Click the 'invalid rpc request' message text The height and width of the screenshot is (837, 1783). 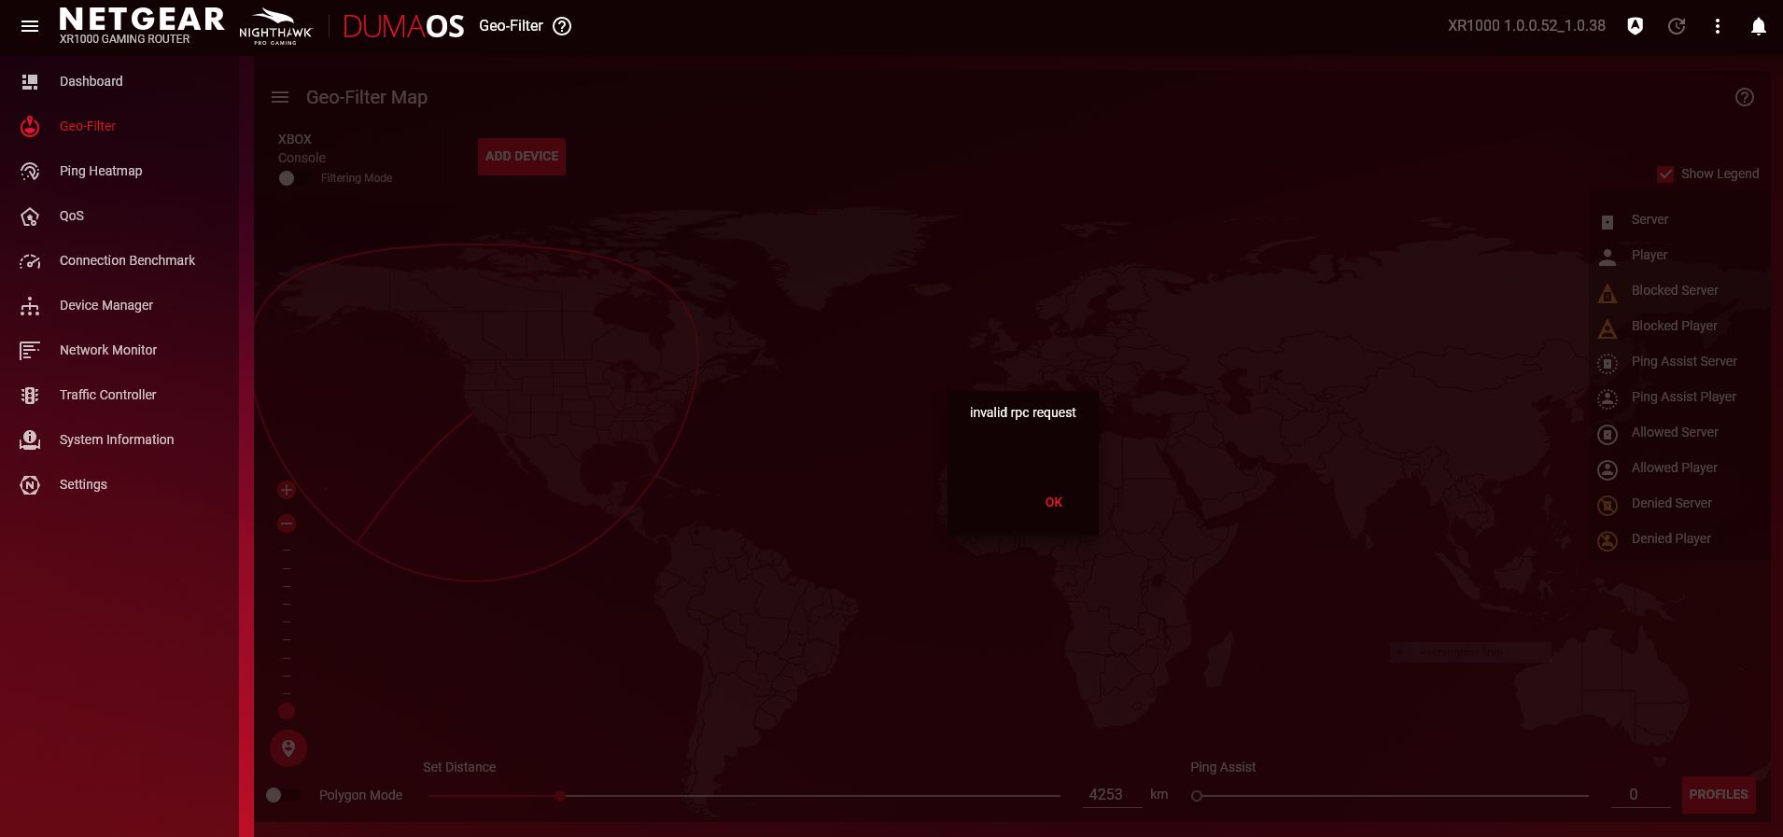(x=1022, y=412)
